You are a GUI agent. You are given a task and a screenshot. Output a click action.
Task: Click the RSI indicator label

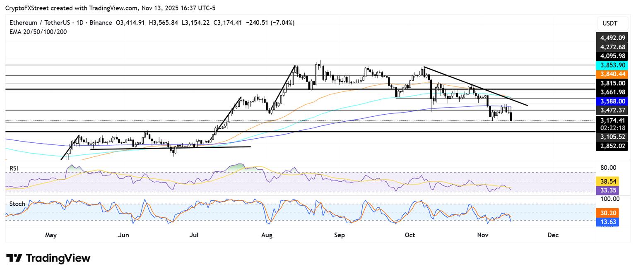[14, 168]
